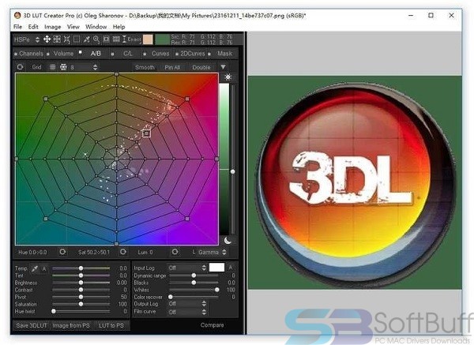The height and width of the screenshot is (345, 474).
Task: Open the Input Log dropdown
Action: pos(187,268)
